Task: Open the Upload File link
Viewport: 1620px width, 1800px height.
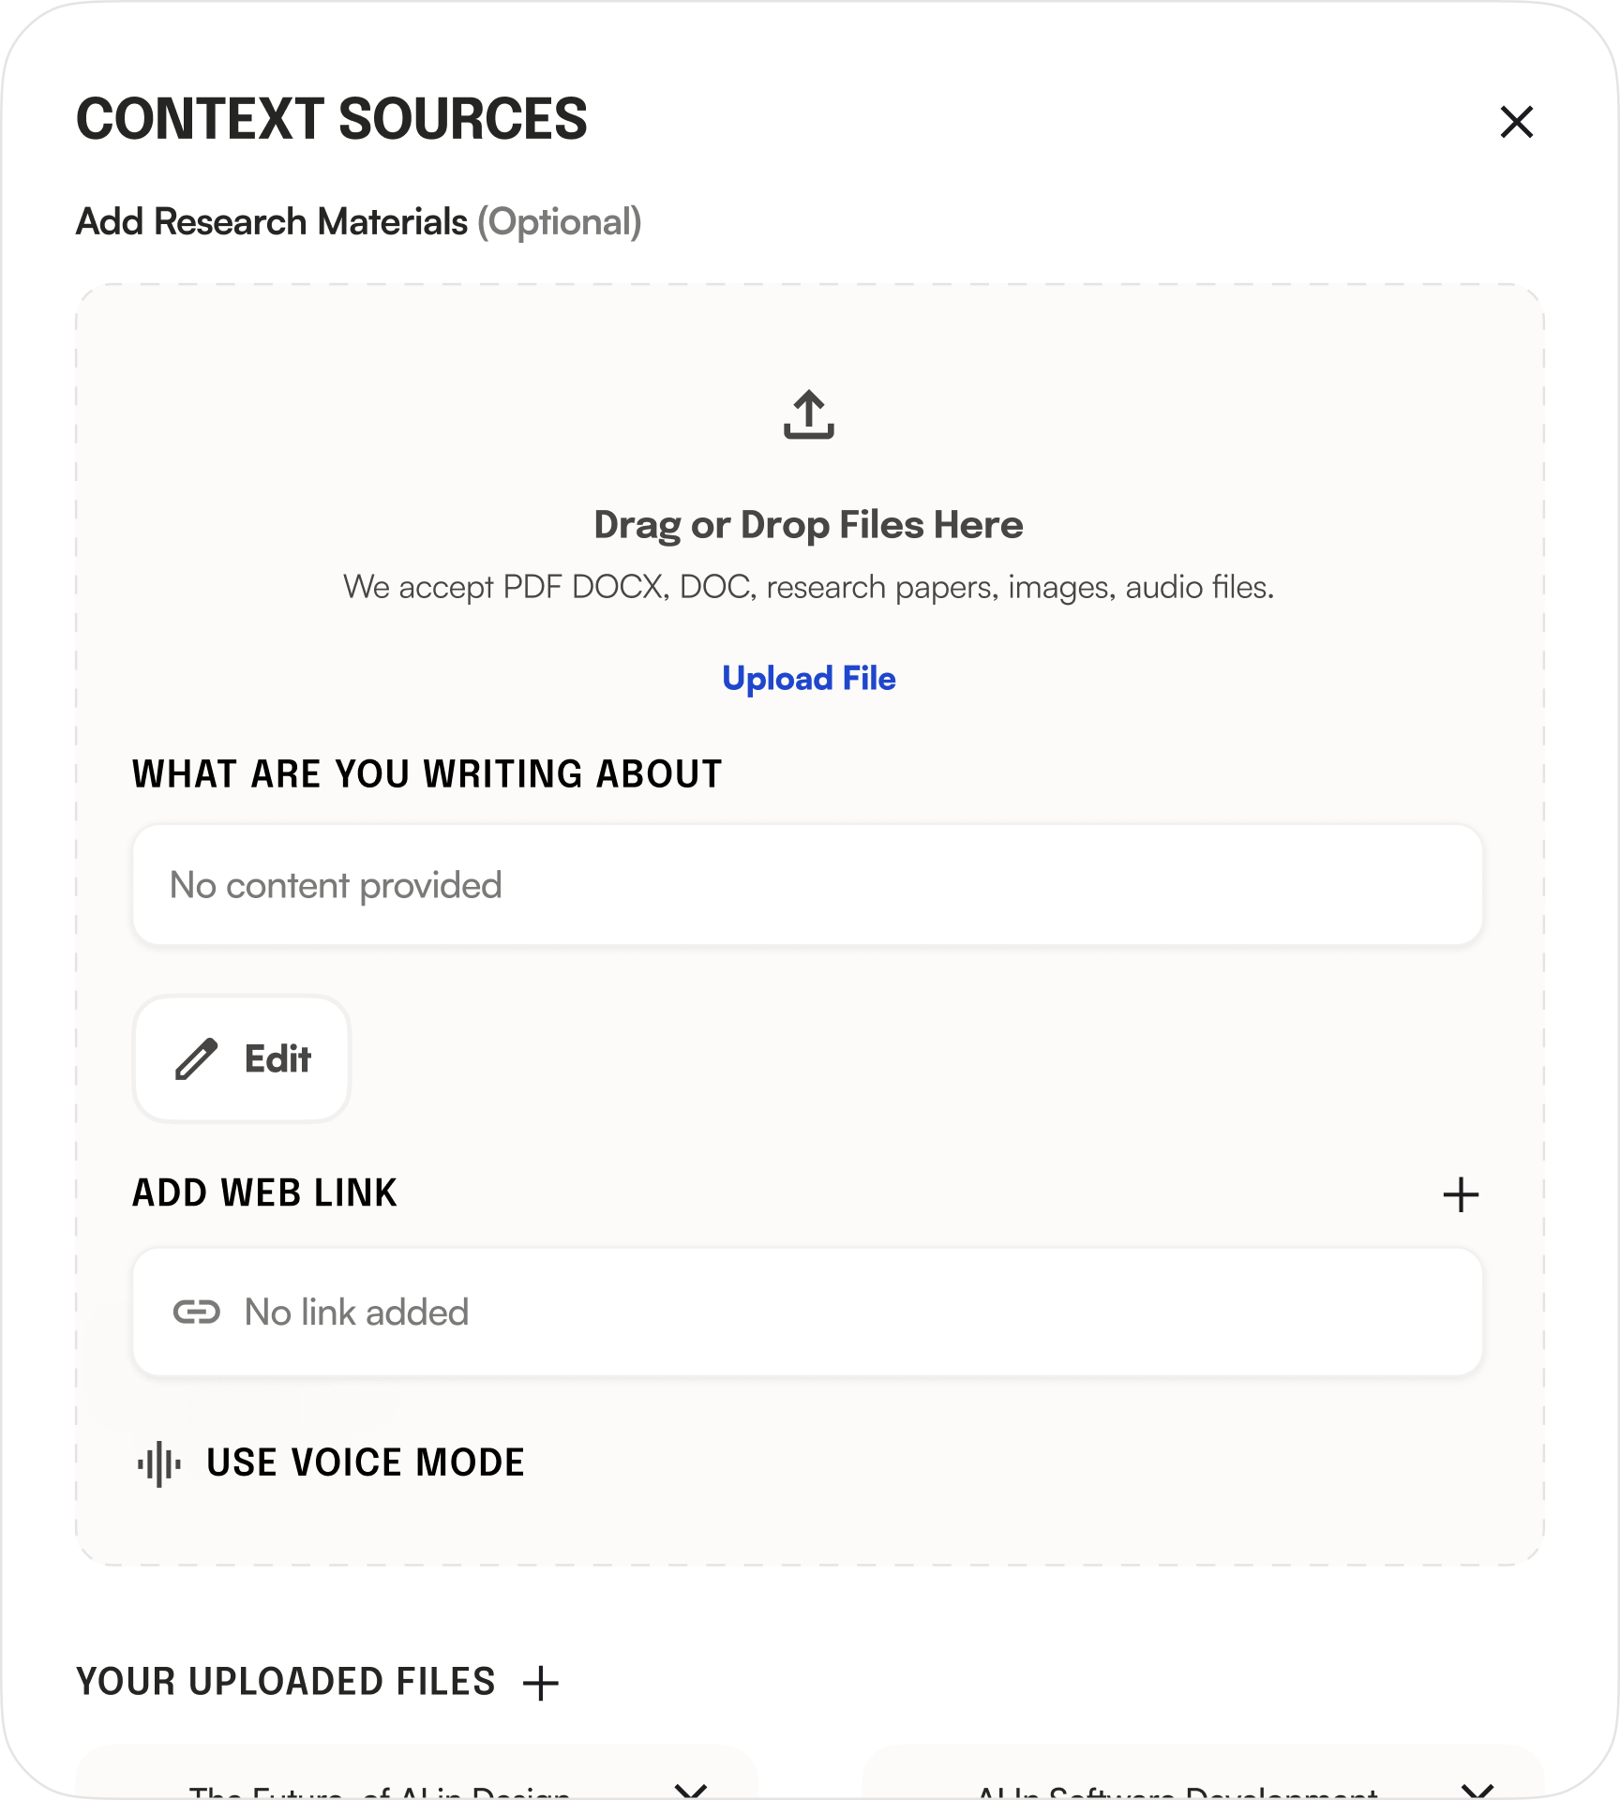Action: 809,678
